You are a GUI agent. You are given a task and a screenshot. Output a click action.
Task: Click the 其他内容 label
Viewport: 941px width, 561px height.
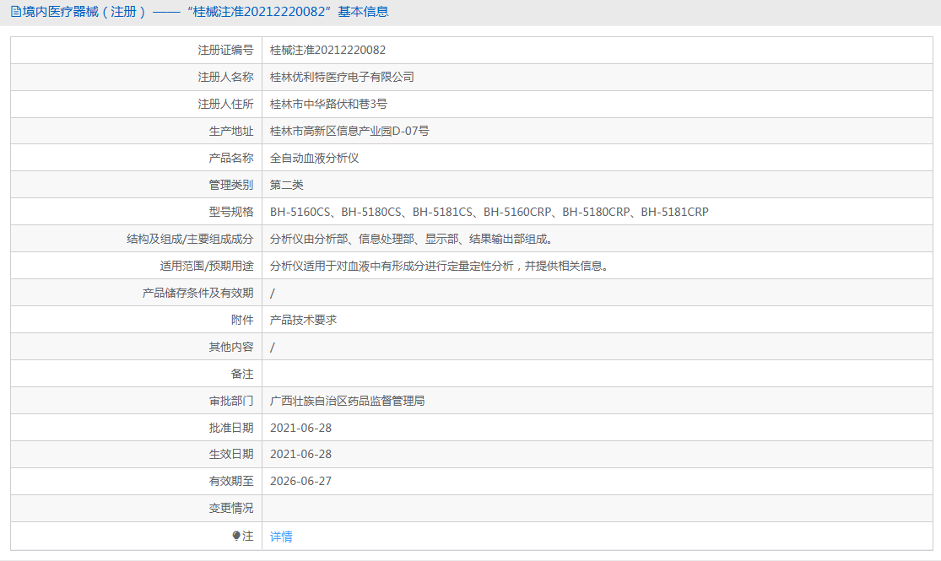point(231,347)
